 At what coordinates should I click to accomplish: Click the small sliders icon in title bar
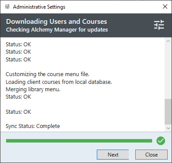point(7,6)
